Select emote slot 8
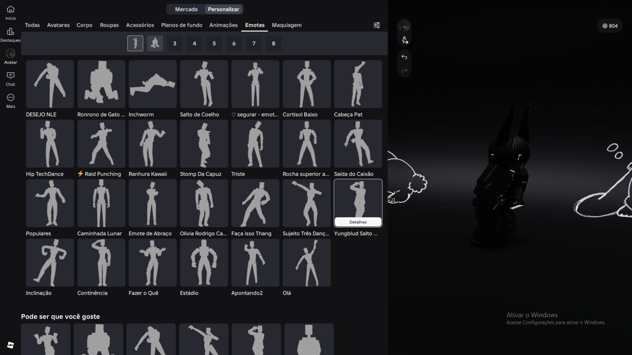This screenshot has width=632, height=355. tap(273, 43)
